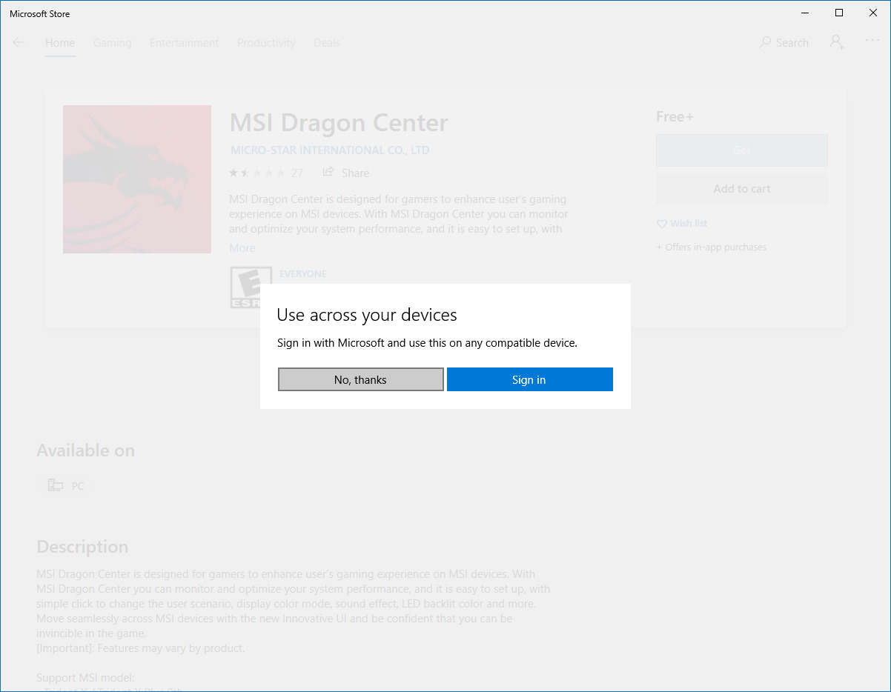This screenshot has width=891, height=692.
Task: Maximize the Microsoft Store window
Action: [839, 13]
